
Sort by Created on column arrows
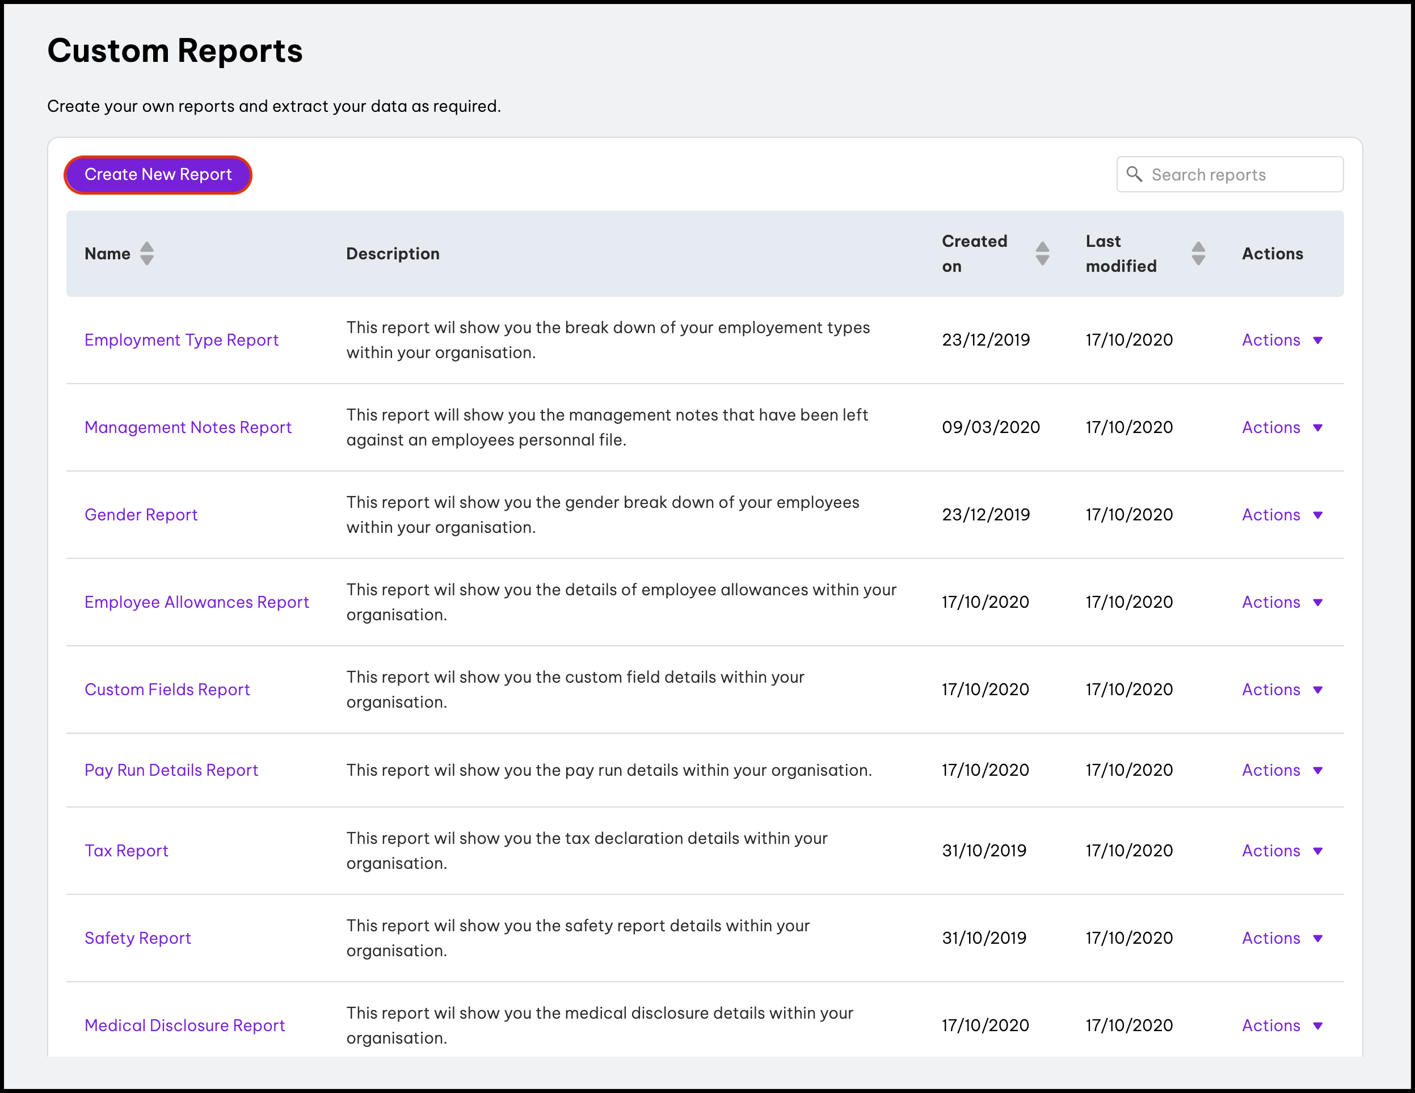click(x=1042, y=254)
